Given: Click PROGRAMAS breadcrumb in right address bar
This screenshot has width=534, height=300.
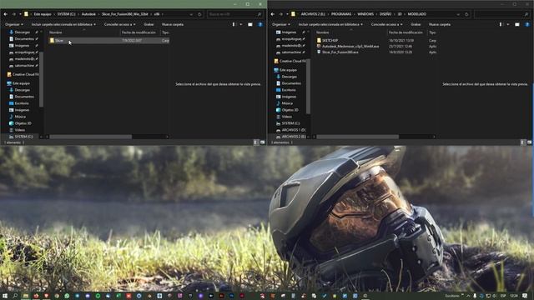Looking at the screenshot, I should (341, 14).
